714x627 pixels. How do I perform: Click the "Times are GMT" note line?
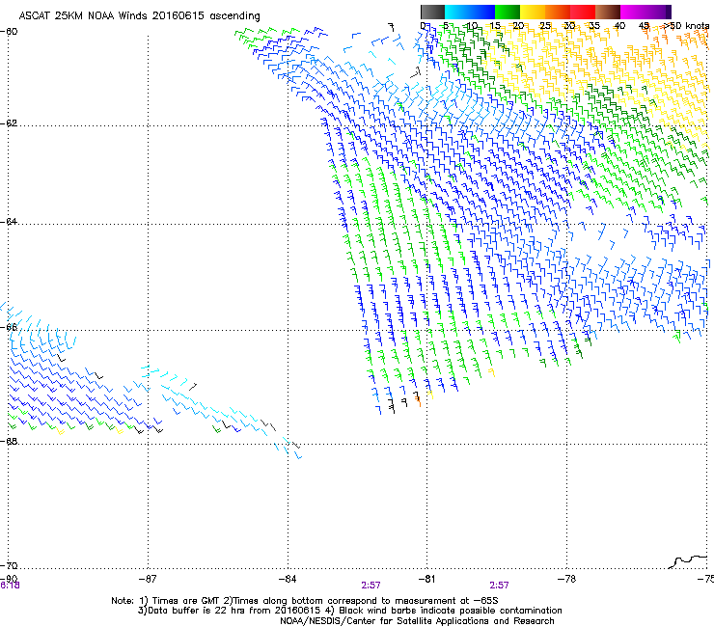pos(305,601)
